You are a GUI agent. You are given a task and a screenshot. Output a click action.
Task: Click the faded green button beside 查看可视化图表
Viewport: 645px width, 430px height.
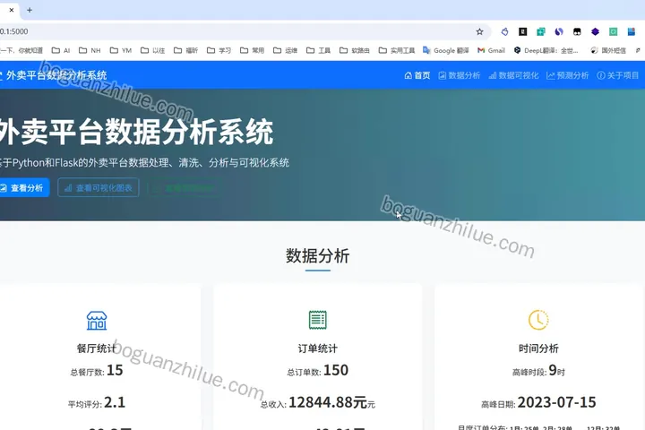tap(183, 187)
